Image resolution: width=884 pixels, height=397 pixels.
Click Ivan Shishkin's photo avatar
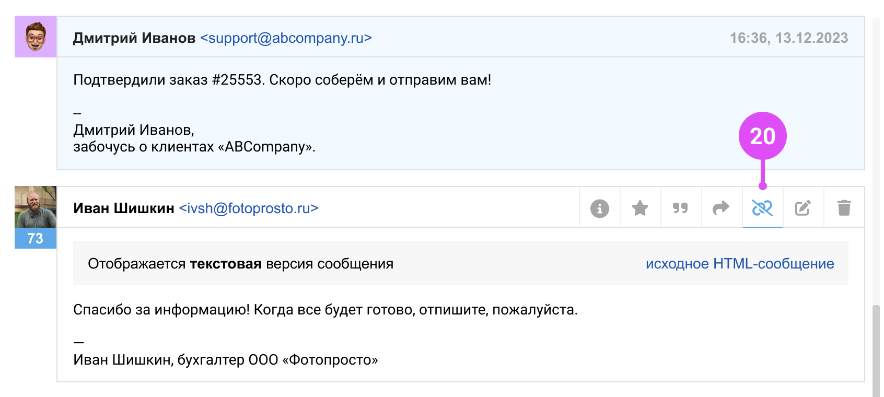tap(36, 207)
